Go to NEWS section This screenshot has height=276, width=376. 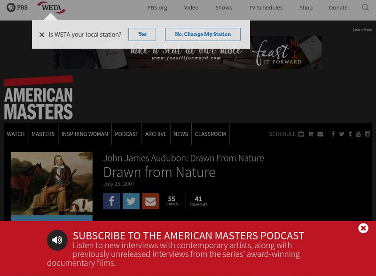pos(181,134)
